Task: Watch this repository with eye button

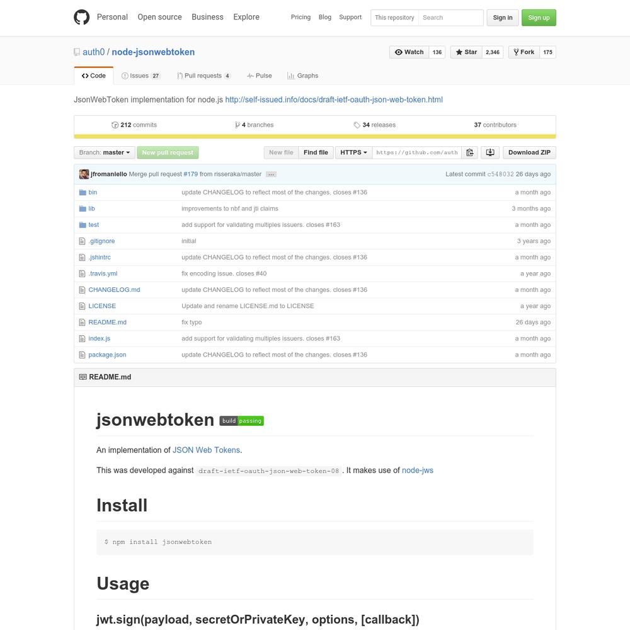Action: 409,52
